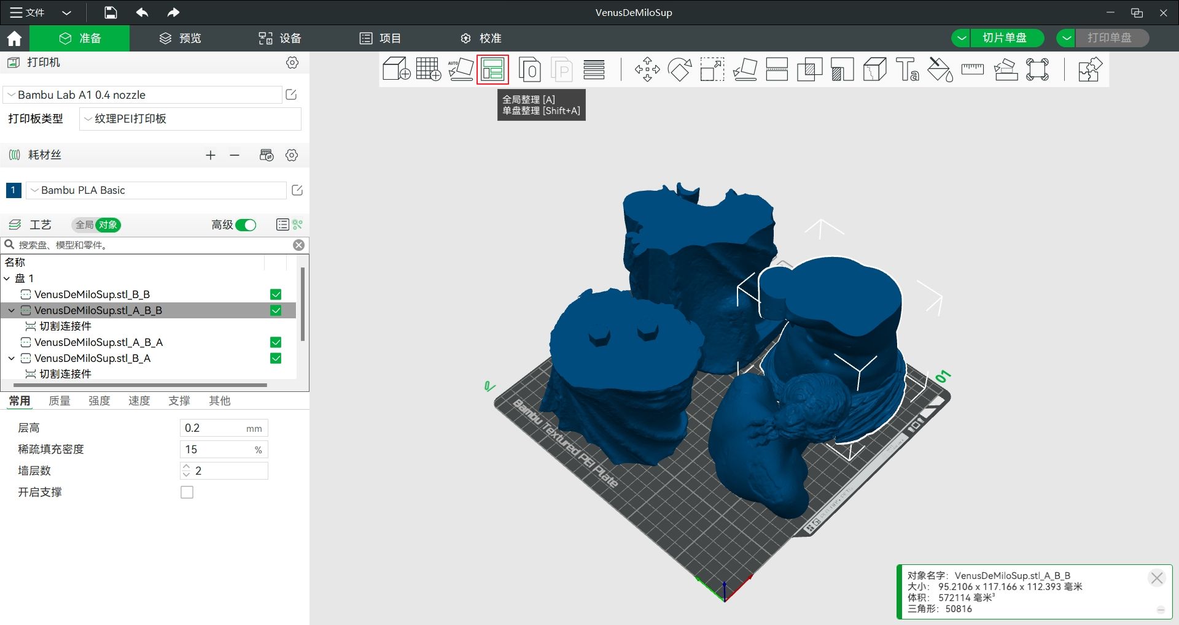The width and height of the screenshot is (1179, 625).
Task: Select the Cut tool
Action: (777, 69)
